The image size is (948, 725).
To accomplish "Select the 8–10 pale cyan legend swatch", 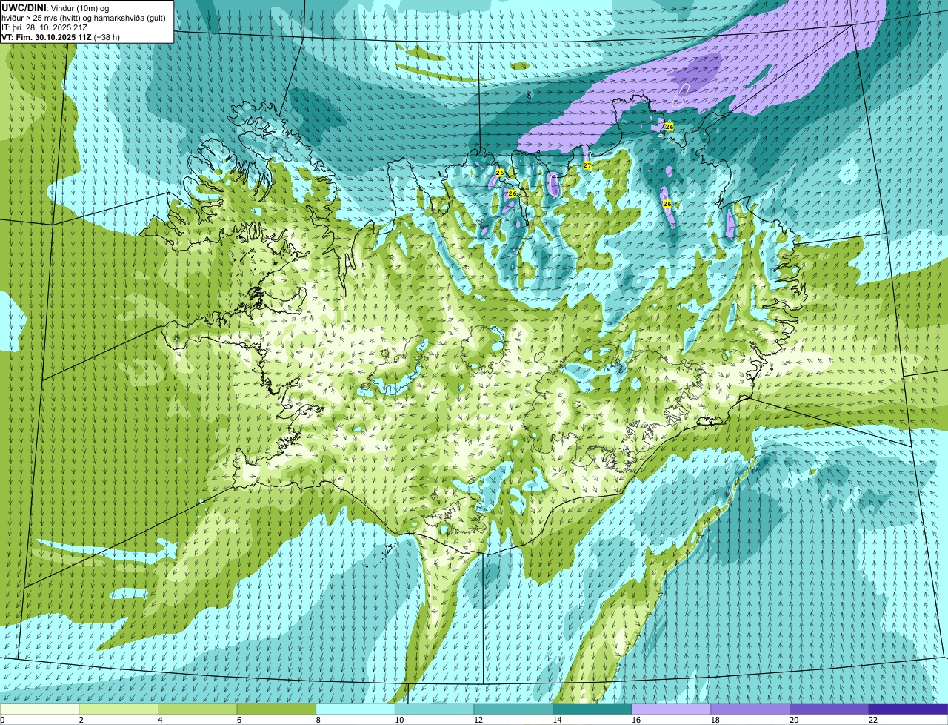I will (355, 709).
